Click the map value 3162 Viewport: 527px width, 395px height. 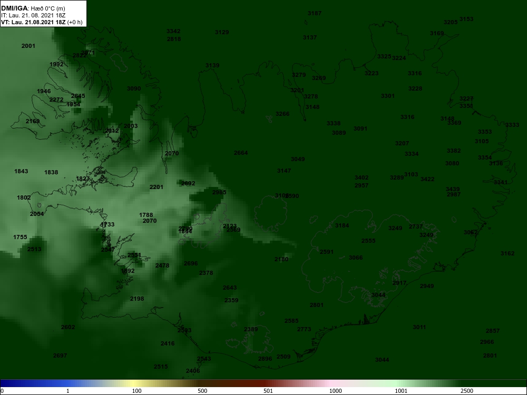point(508,254)
